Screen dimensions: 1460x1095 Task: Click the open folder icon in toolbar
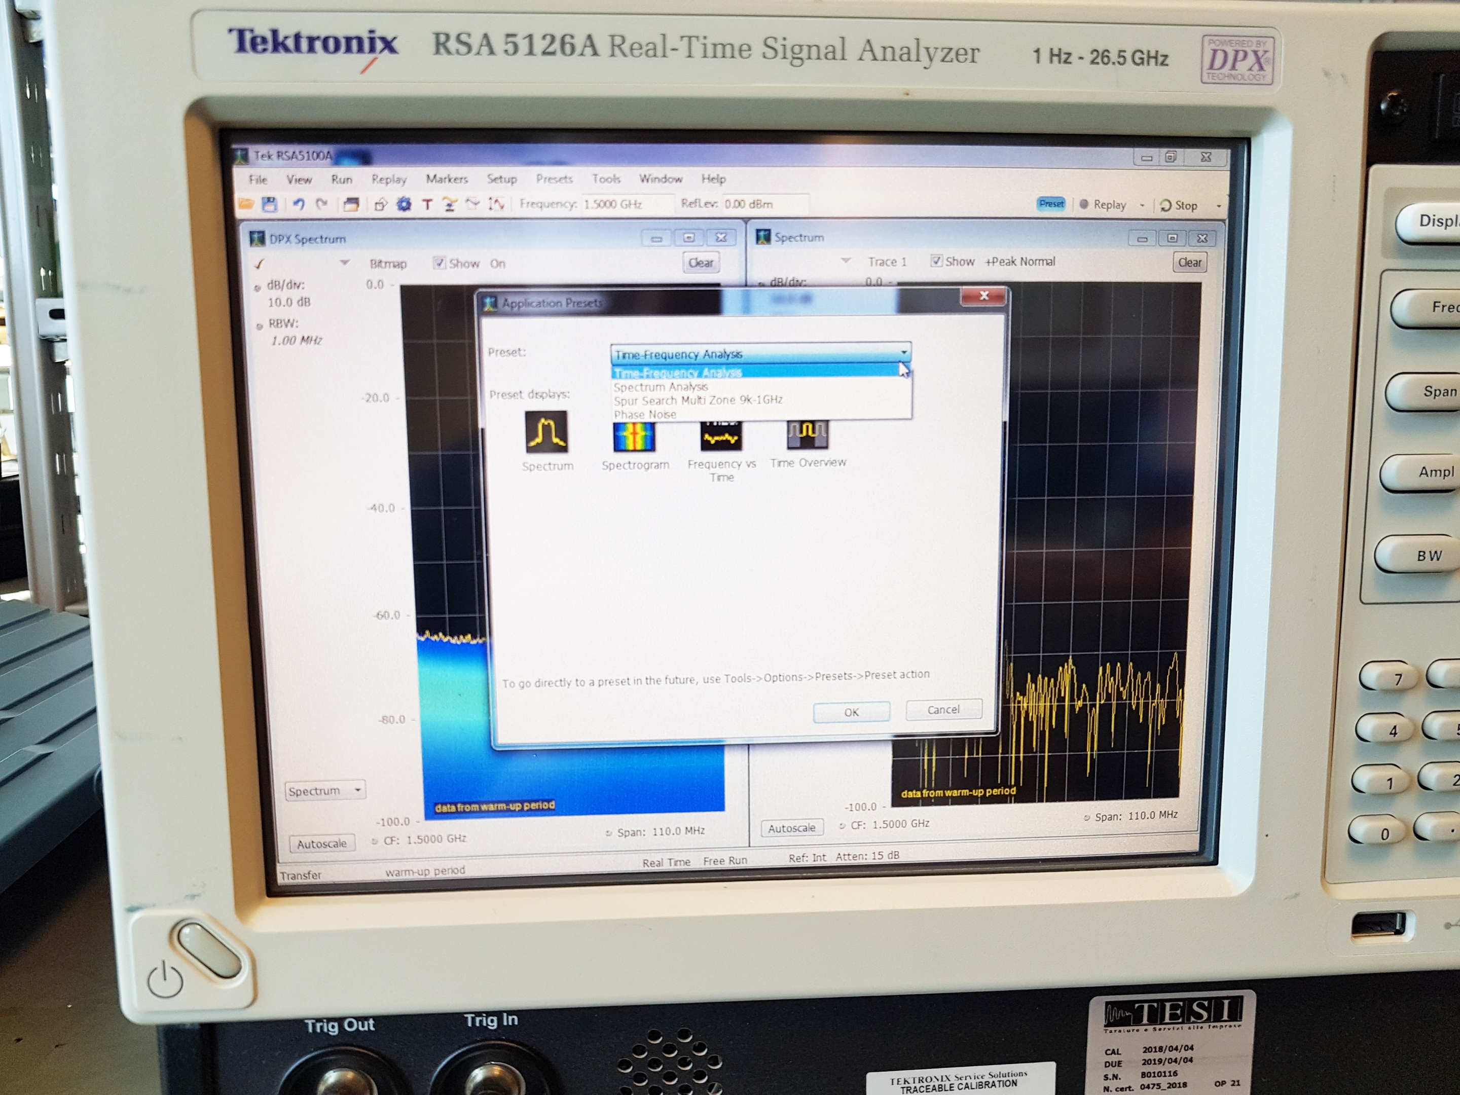pyautogui.click(x=246, y=204)
